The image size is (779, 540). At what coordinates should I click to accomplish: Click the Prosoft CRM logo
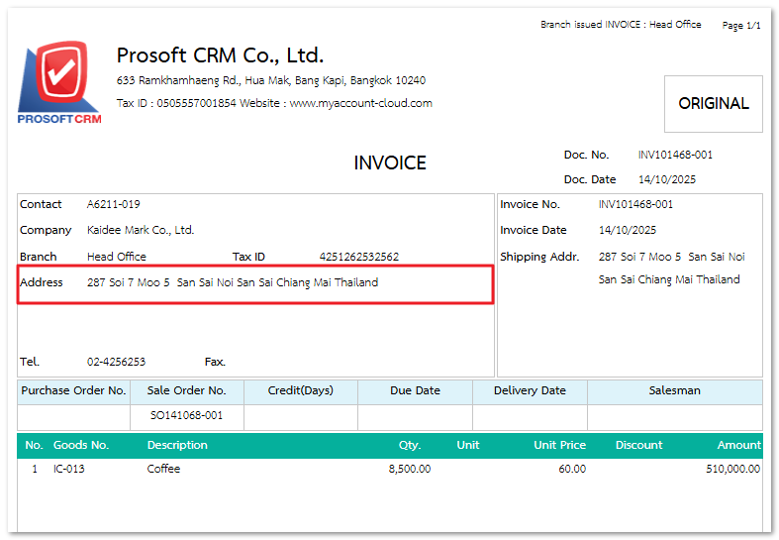click(59, 83)
